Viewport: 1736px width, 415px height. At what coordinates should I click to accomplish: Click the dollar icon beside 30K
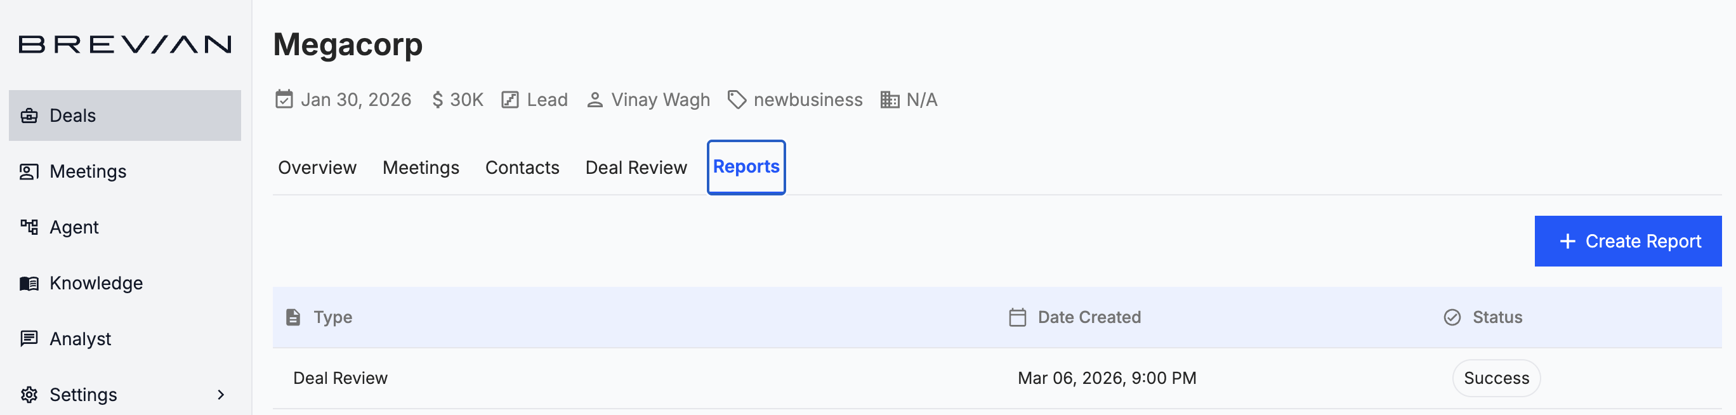click(438, 99)
